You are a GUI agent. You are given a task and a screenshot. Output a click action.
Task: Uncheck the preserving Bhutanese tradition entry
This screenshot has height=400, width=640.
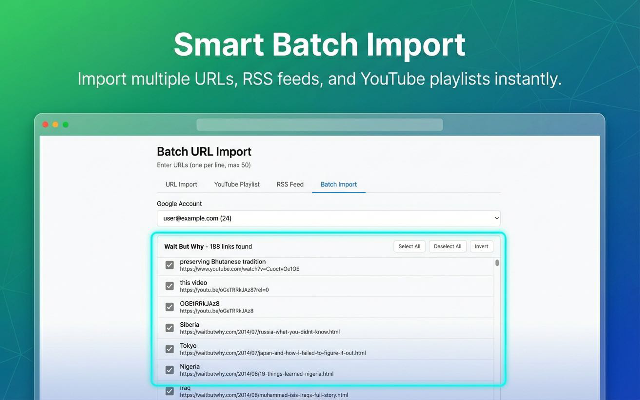(x=169, y=265)
